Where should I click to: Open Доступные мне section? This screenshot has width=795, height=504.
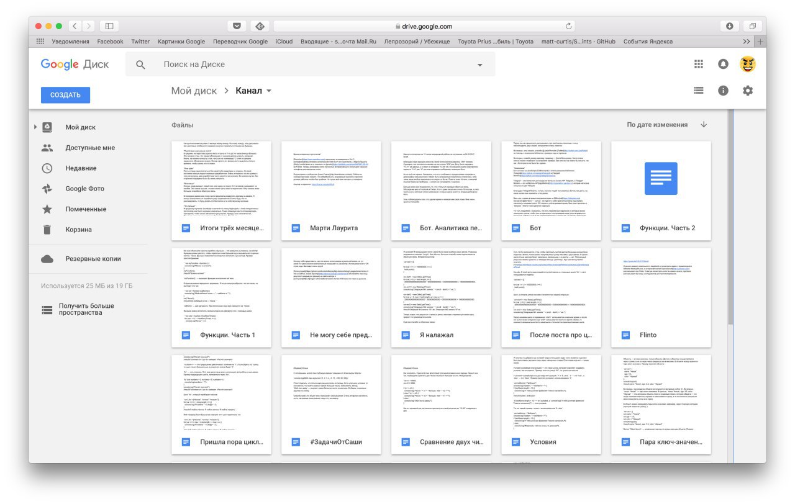pyautogui.click(x=90, y=148)
